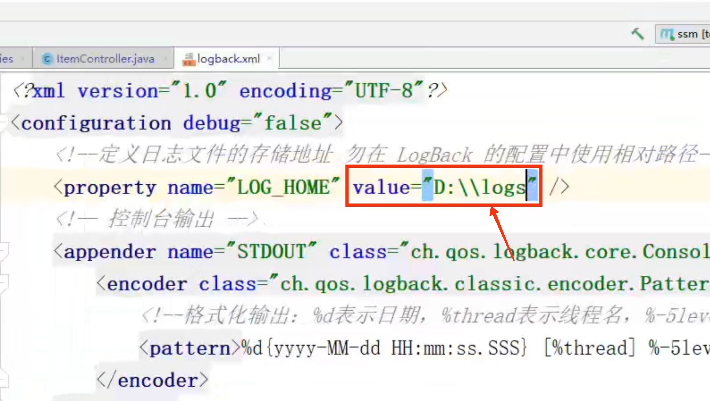Click the configuration tag name
Viewport: 710px width, 401px height.
tap(96, 123)
